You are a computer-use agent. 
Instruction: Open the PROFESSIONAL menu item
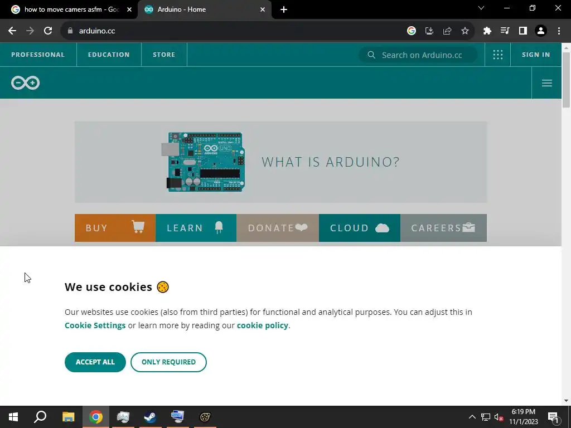[x=38, y=55]
